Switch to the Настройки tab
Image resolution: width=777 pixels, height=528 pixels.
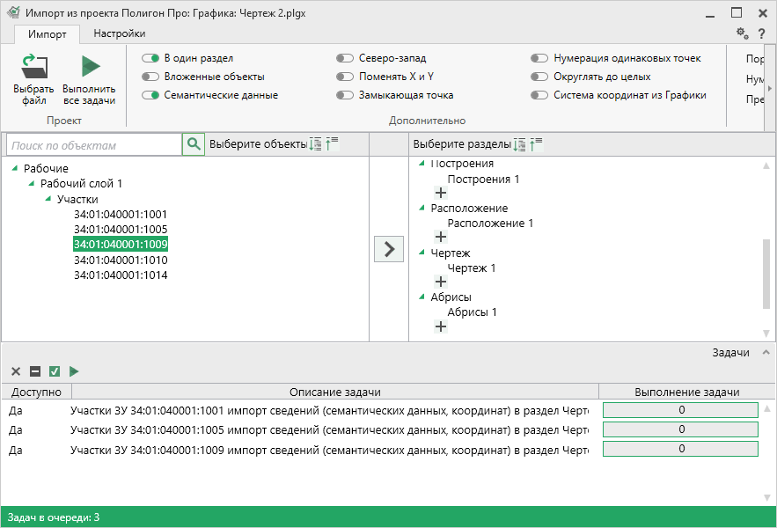(x=120, y=33)
